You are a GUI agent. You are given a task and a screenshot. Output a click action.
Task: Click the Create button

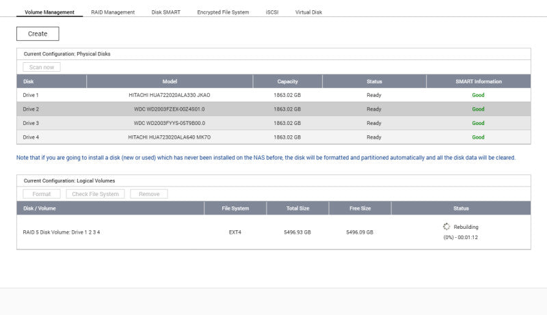(x=38, y=33)
